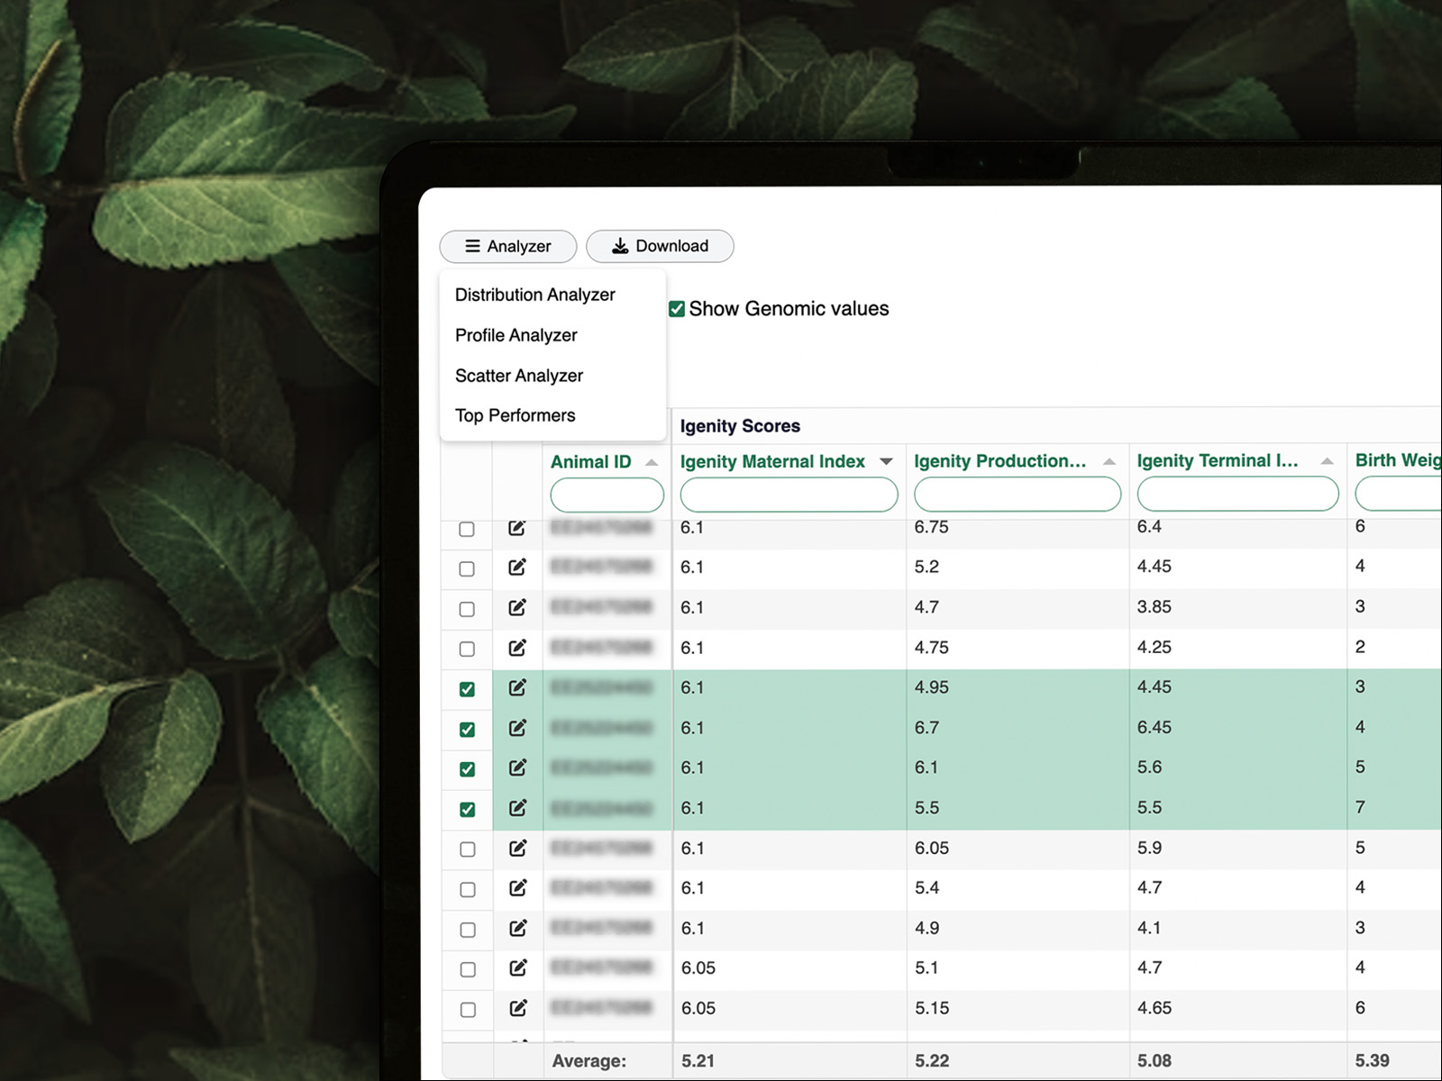
Task: Click the Animal ID filter box
Action: click(607, 495)
